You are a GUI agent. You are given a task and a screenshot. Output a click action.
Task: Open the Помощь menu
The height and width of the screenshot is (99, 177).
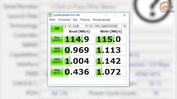(85, 20)
